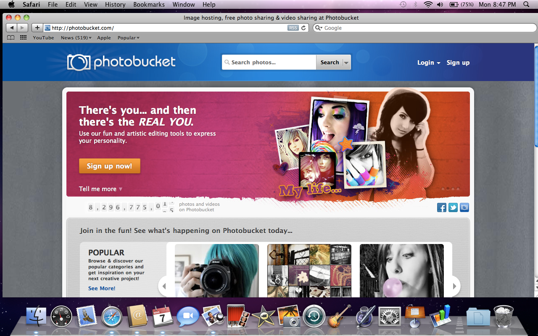Open the View menu

click(x=91, y=4)
